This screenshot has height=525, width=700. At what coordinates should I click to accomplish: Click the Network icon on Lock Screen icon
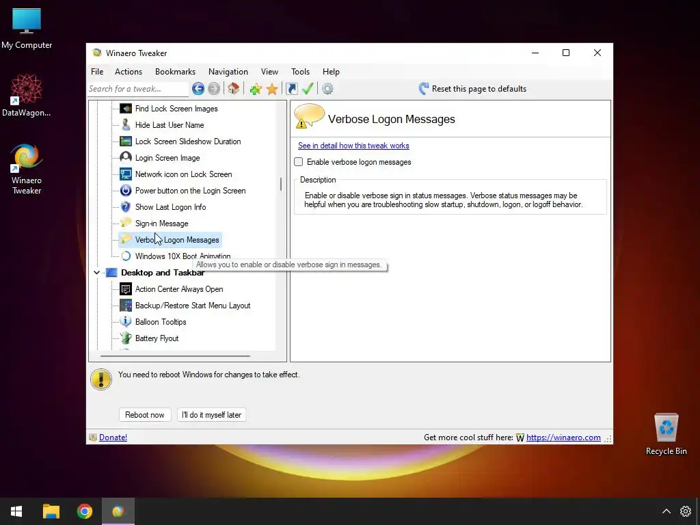126,174
